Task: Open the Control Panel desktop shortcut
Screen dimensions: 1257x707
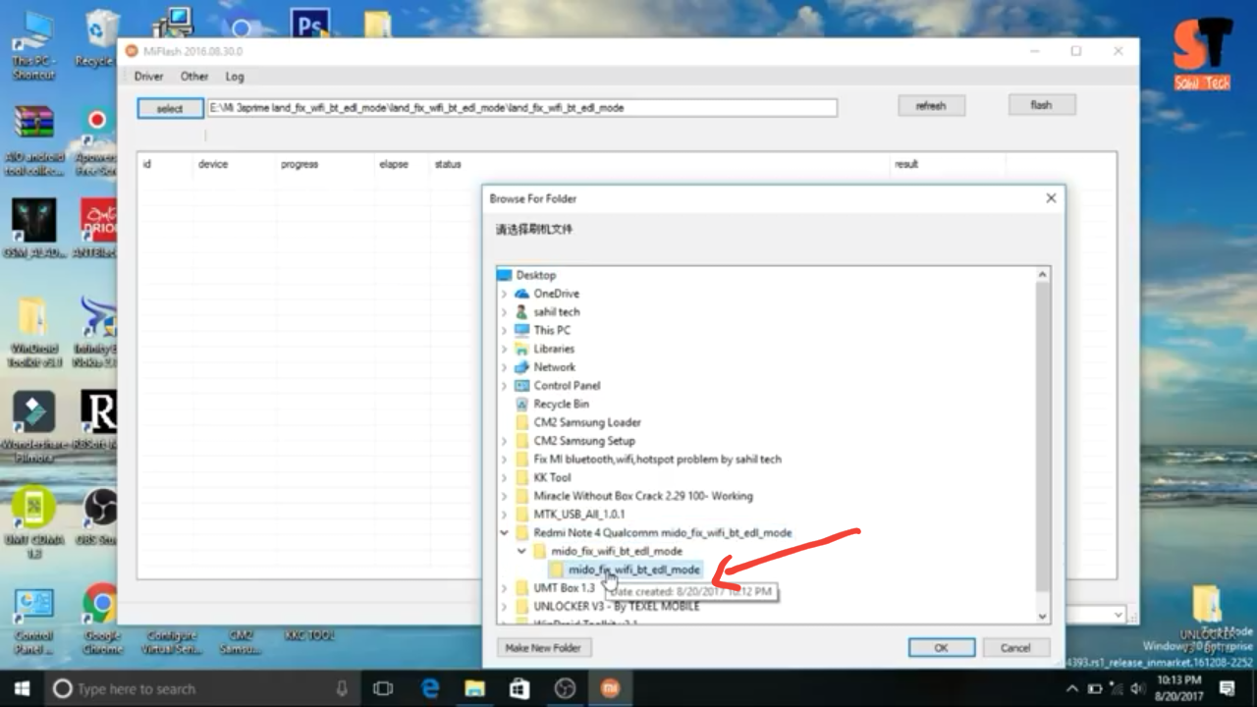Action: click(x=33, y=621)
